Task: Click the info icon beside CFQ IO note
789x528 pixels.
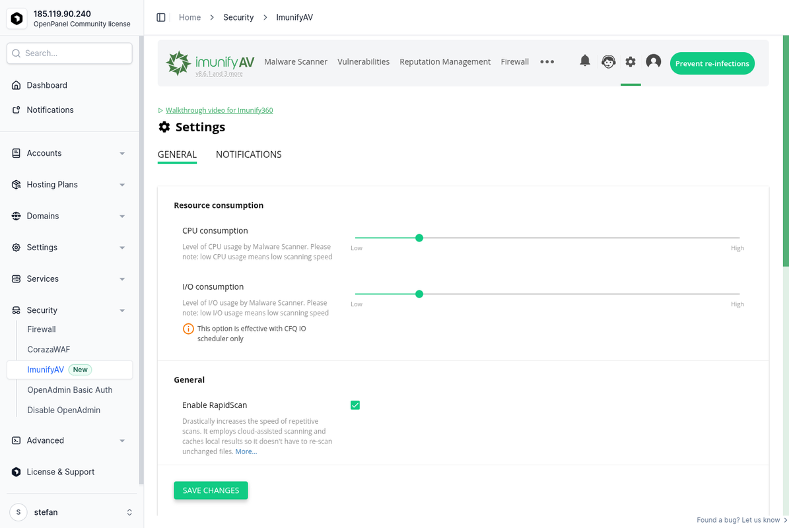Action: click(188, 329)
